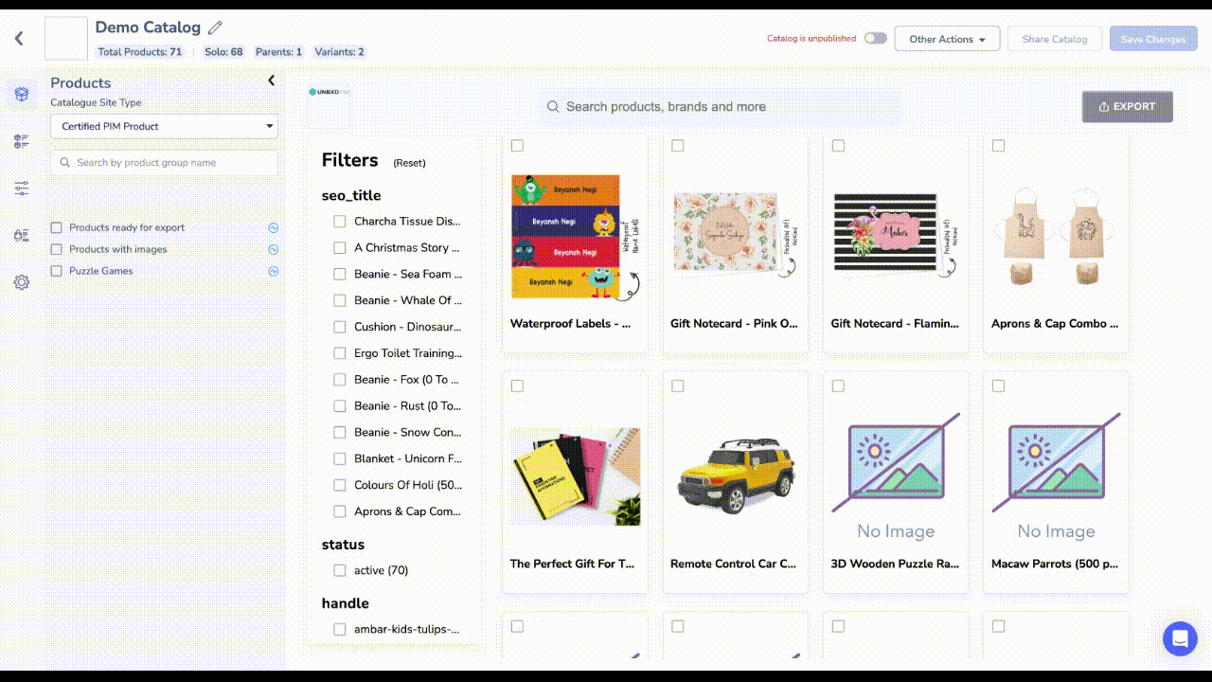Click sync icon for Products ready for export
This screenshot has width=1212, height=682.
click(274, 227)
